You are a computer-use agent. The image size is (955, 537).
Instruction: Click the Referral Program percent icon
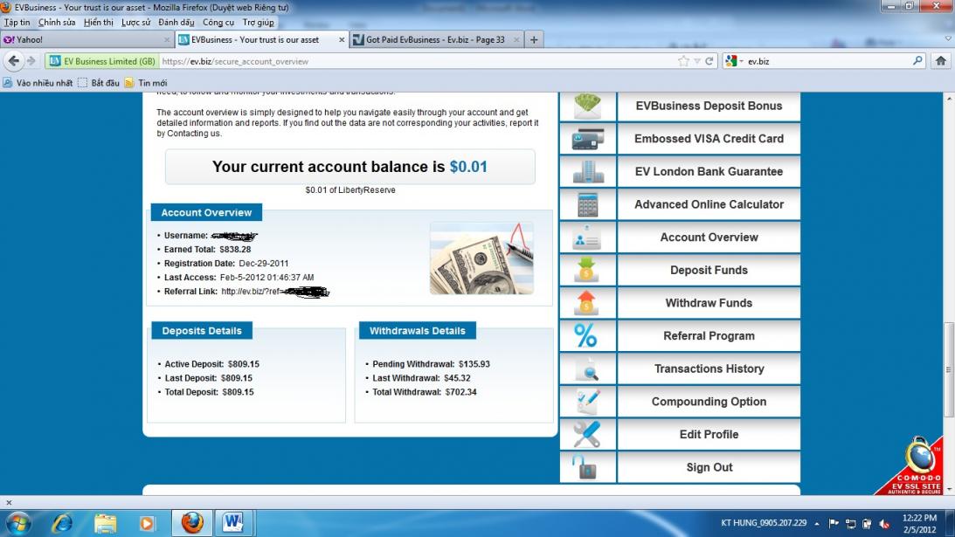(x=586, y=335)
